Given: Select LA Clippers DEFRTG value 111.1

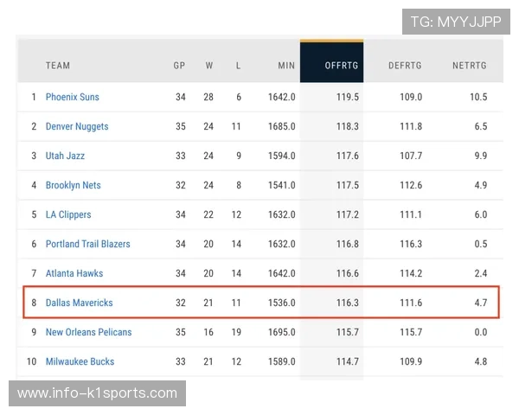Looking at the screenshot, I should coord(411,214).
